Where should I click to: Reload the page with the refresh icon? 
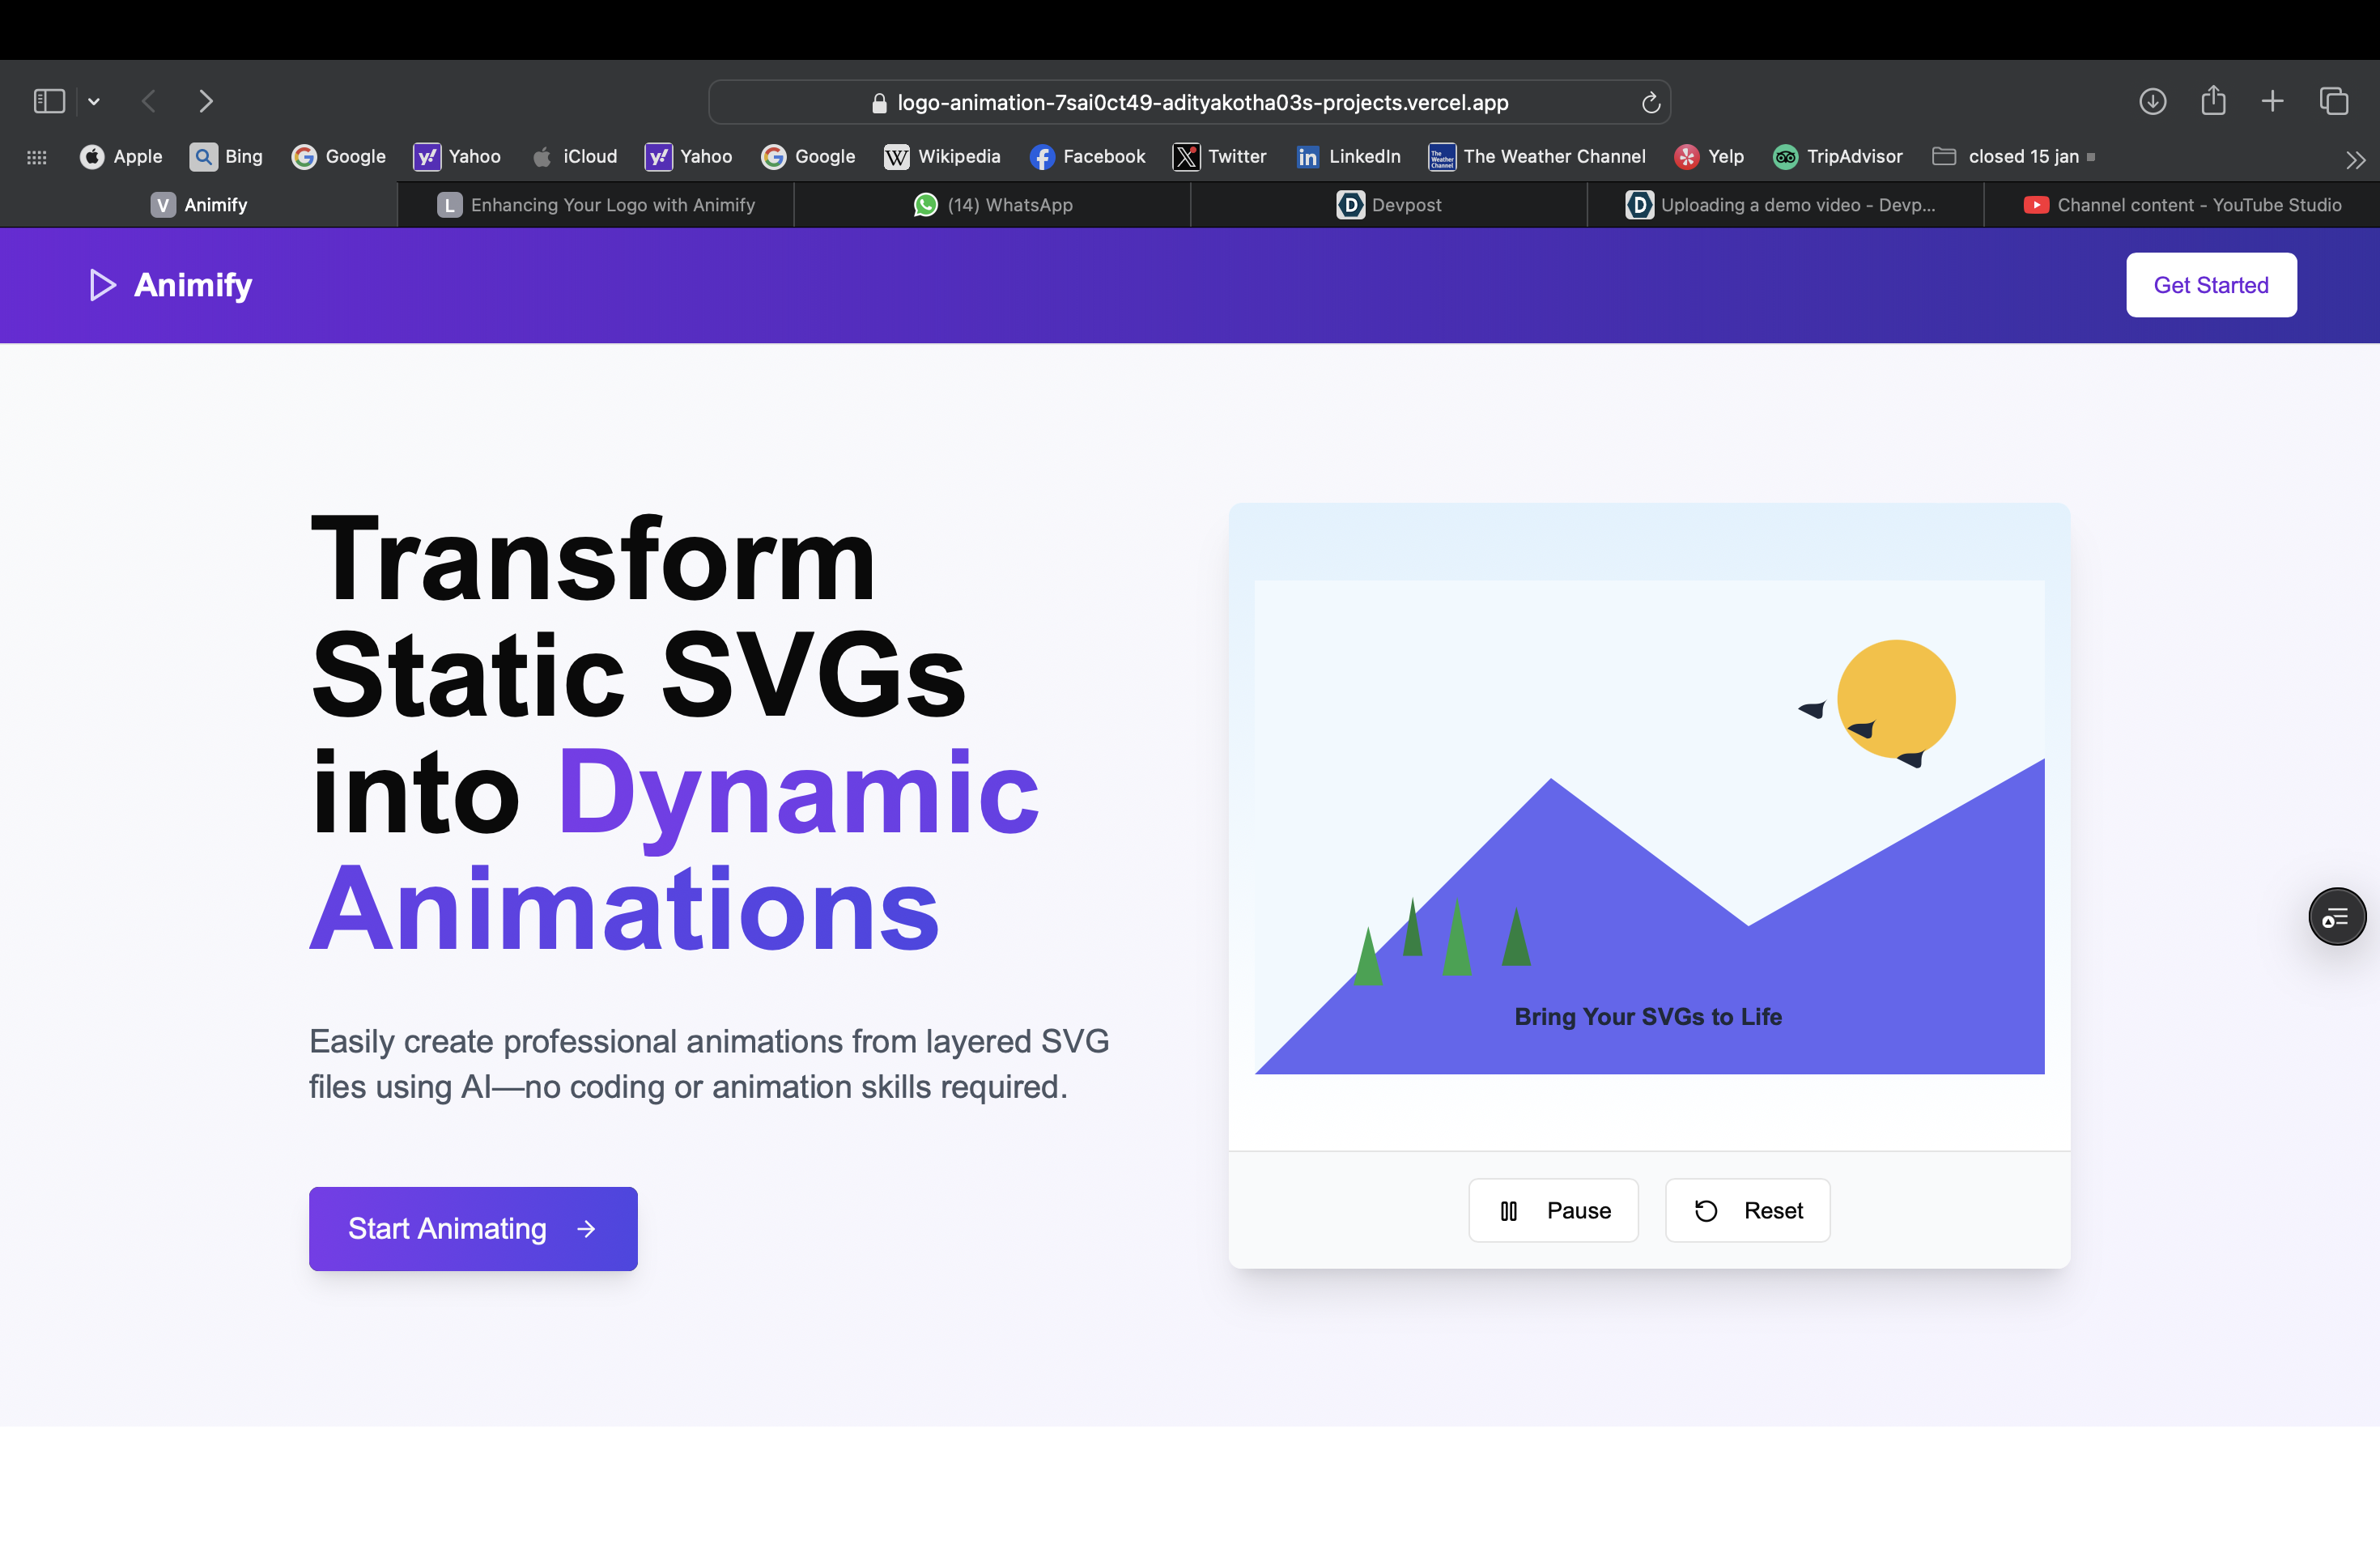point(1650,102)
